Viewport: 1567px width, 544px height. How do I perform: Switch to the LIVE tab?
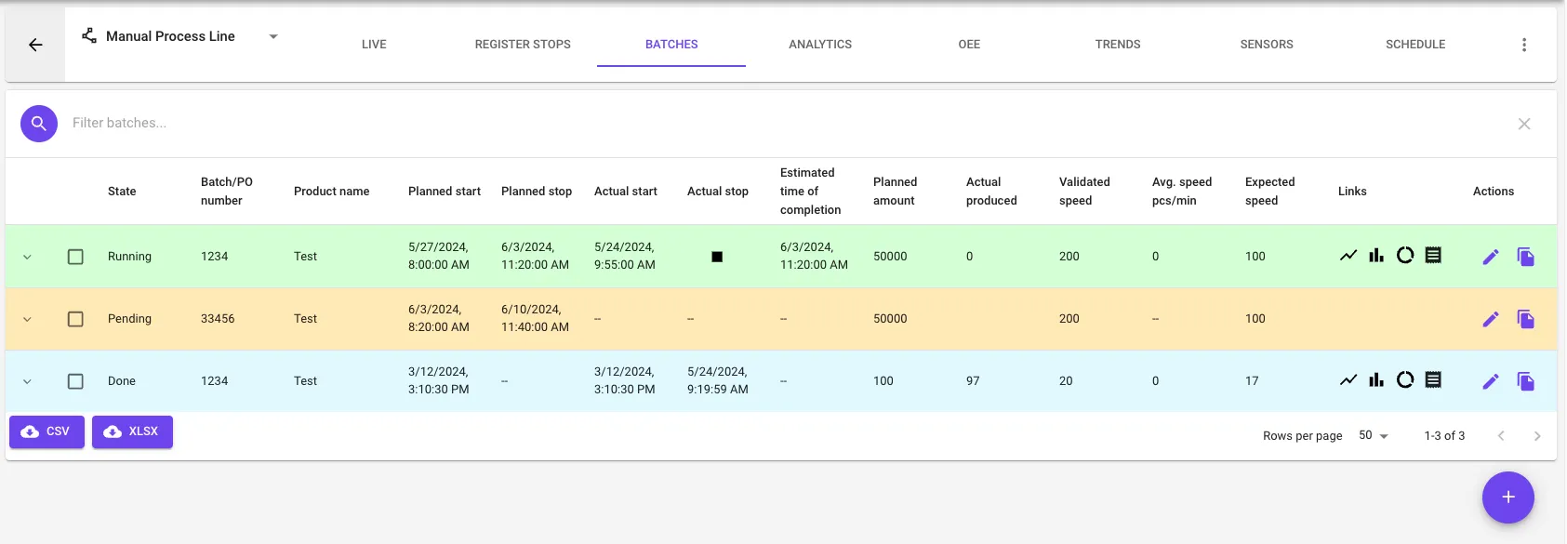point(374,44)
